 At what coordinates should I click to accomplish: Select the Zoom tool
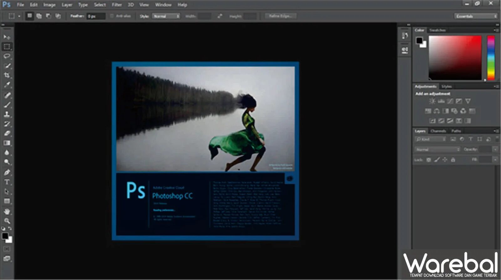(7, 221)
